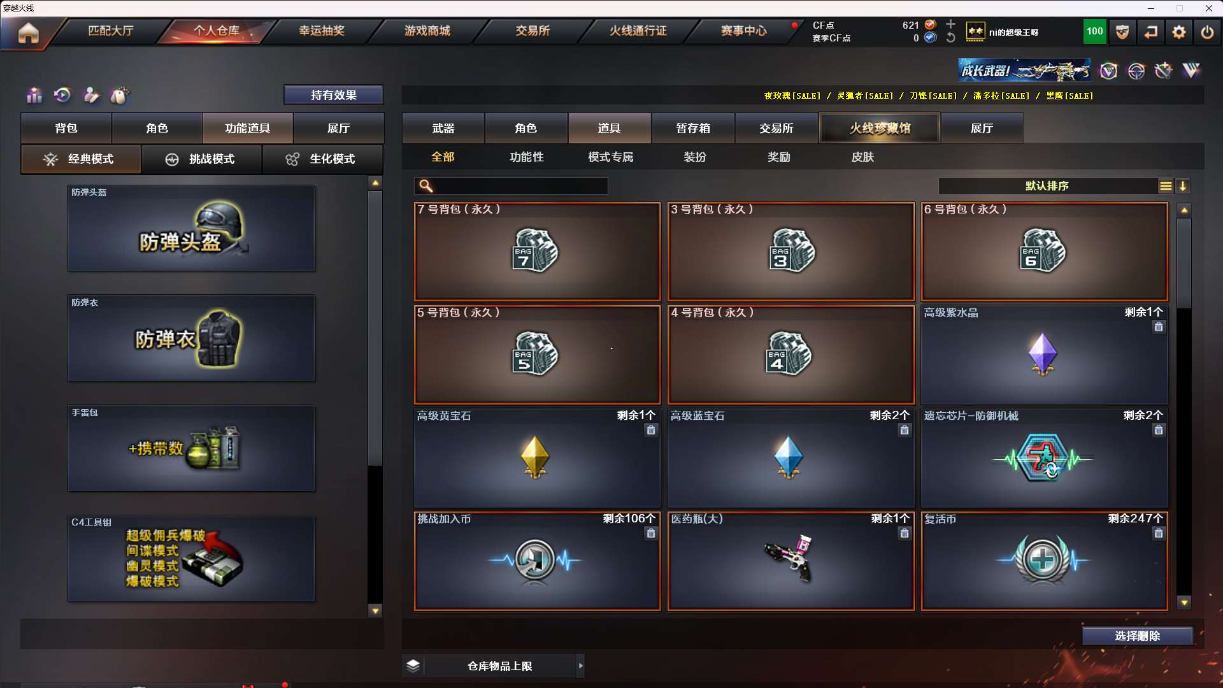Open the settings gear icon
Screen dimensions: 1223x688
click(1179, 32)
